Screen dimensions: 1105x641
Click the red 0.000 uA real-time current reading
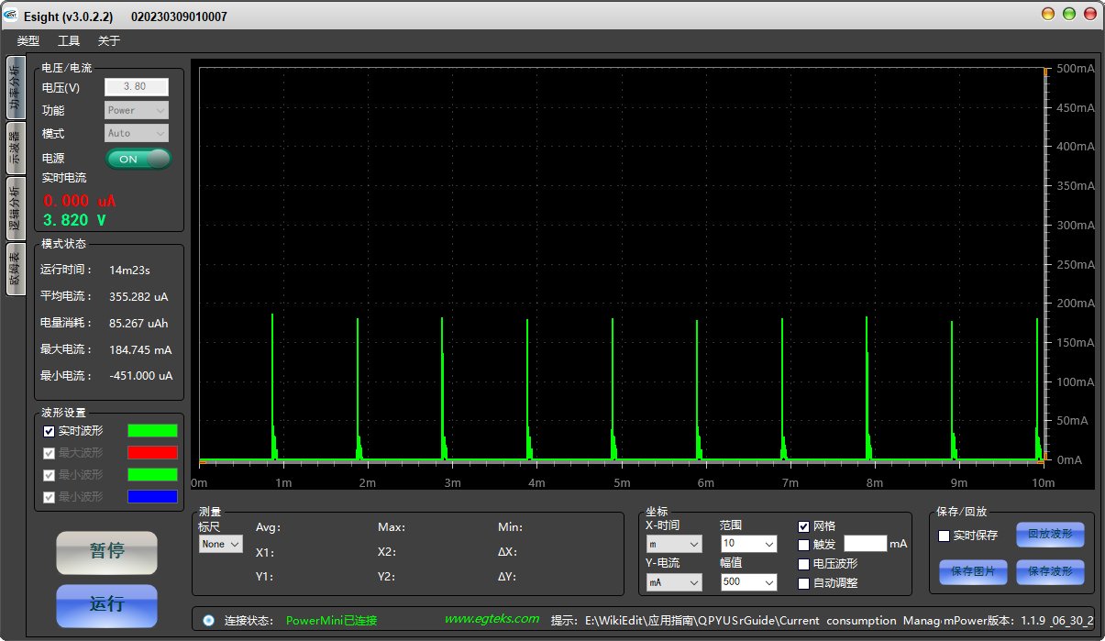pos(80,201)
